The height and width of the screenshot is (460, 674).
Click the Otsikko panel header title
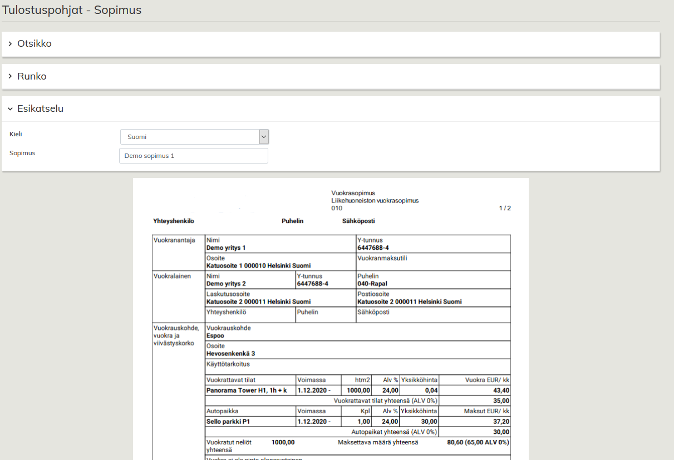point(35,43)
